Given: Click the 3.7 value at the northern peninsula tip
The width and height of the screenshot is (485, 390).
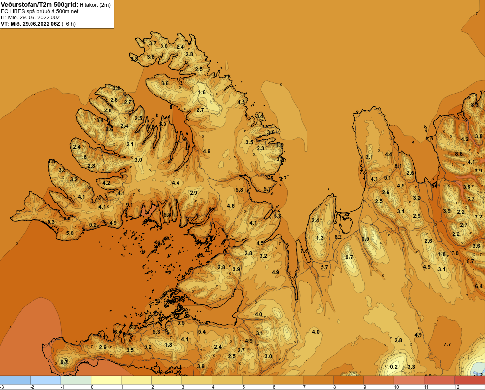Looking at the screenshot, I should 152,43.
